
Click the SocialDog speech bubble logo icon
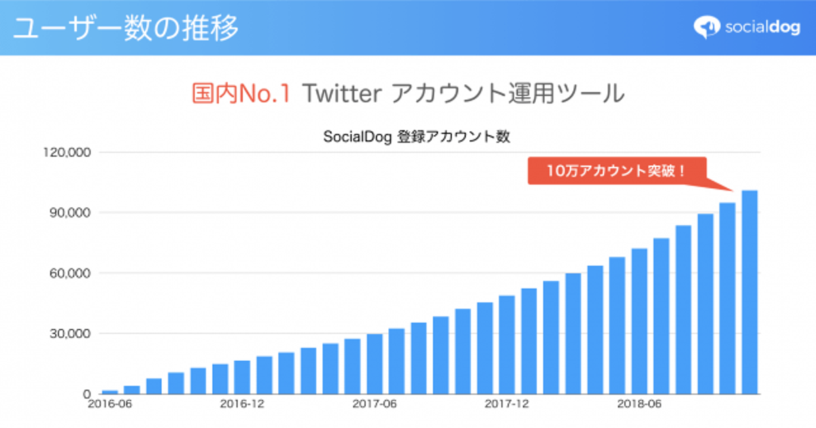click(707, 26)
